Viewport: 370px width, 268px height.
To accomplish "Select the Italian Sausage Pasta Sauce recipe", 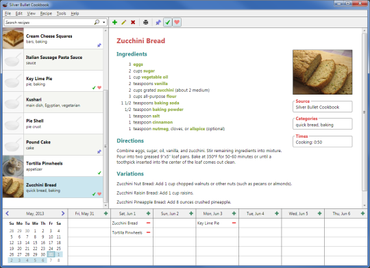I will (x=53, y=60).
